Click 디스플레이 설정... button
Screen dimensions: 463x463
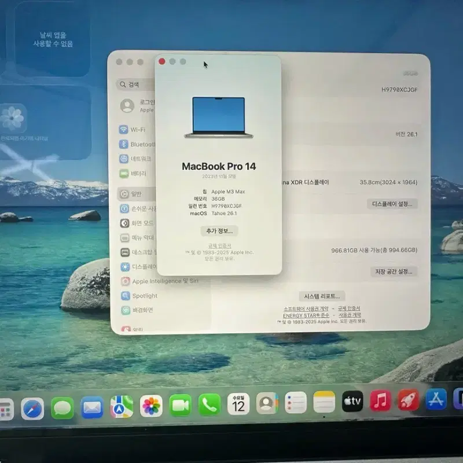tap(392, 204)
